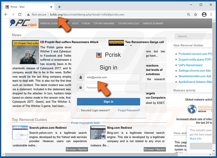Open Support-notify.space POP-UP link
The image size is (217, 158).
point(195,60)
